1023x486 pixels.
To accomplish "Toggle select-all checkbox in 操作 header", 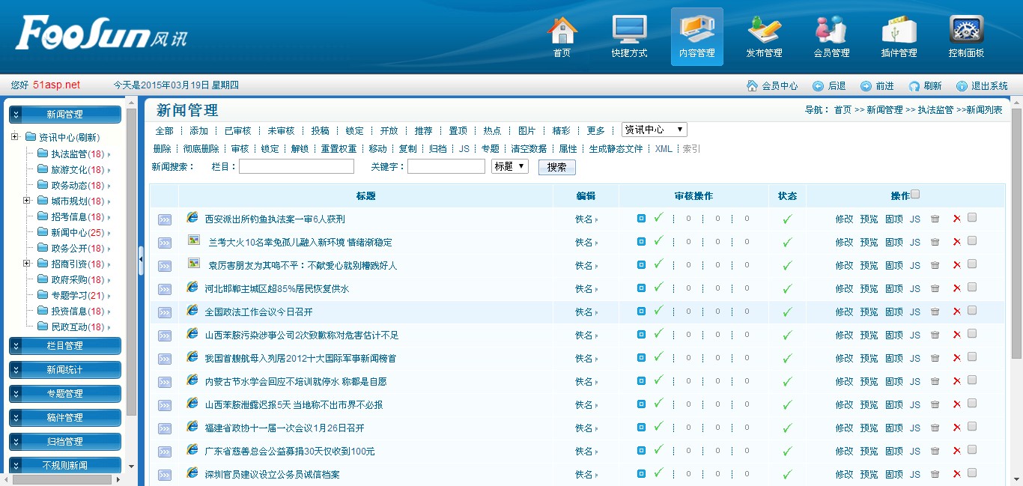I will [x=915, y=195].
